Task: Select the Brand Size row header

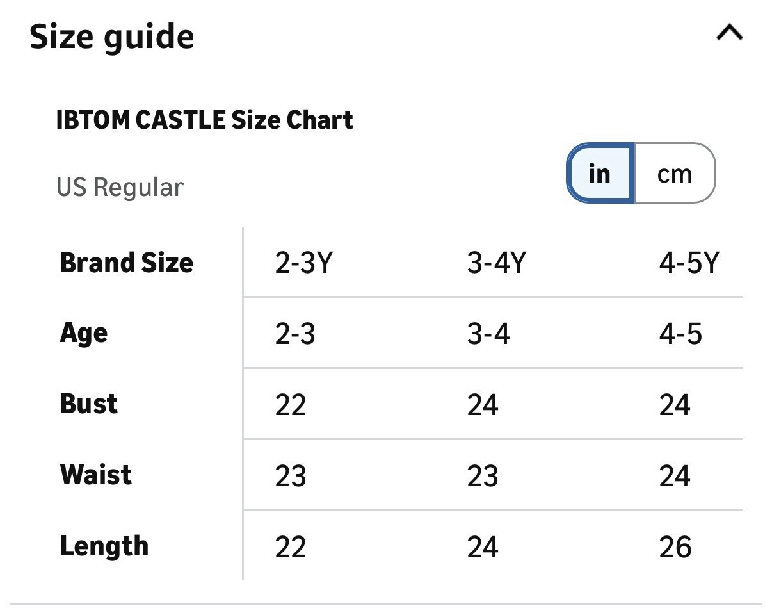Action: pos(127,263)
